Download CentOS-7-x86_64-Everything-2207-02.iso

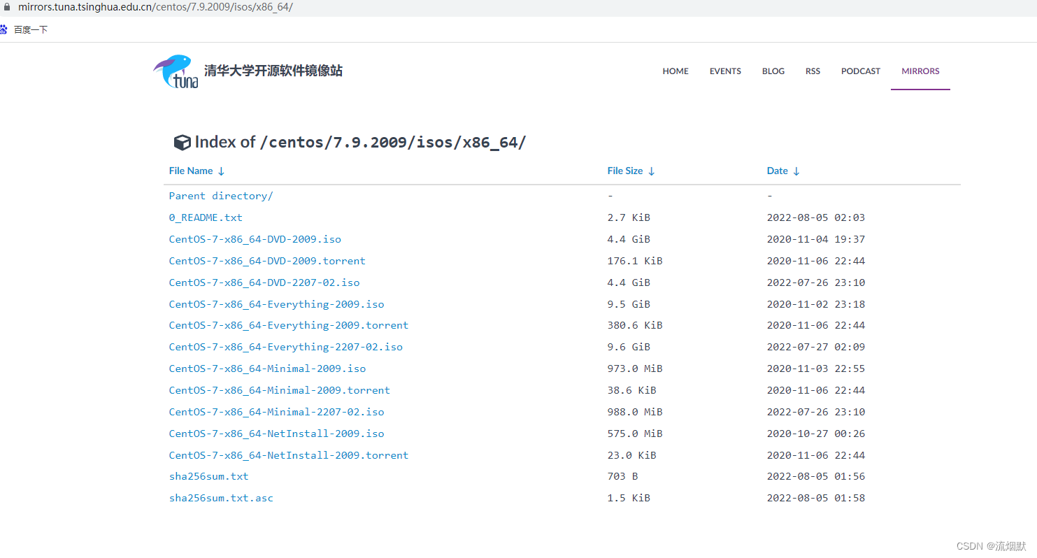(286, 347)
